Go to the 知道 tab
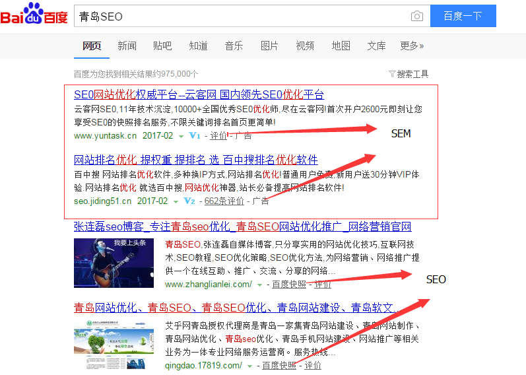Image resolution: width=526 pixels, height=375 pixels. (198, 46)
